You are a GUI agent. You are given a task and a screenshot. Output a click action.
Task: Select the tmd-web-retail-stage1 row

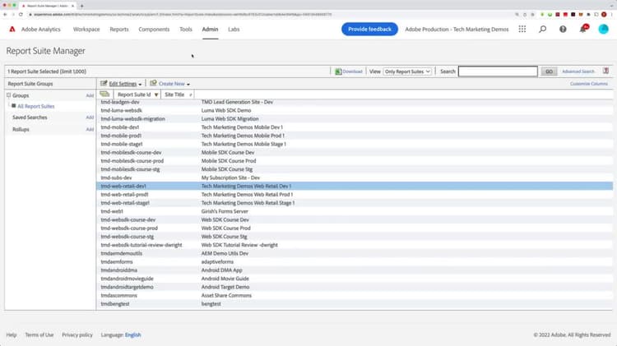pyautogui.click(x=355, y=203)
